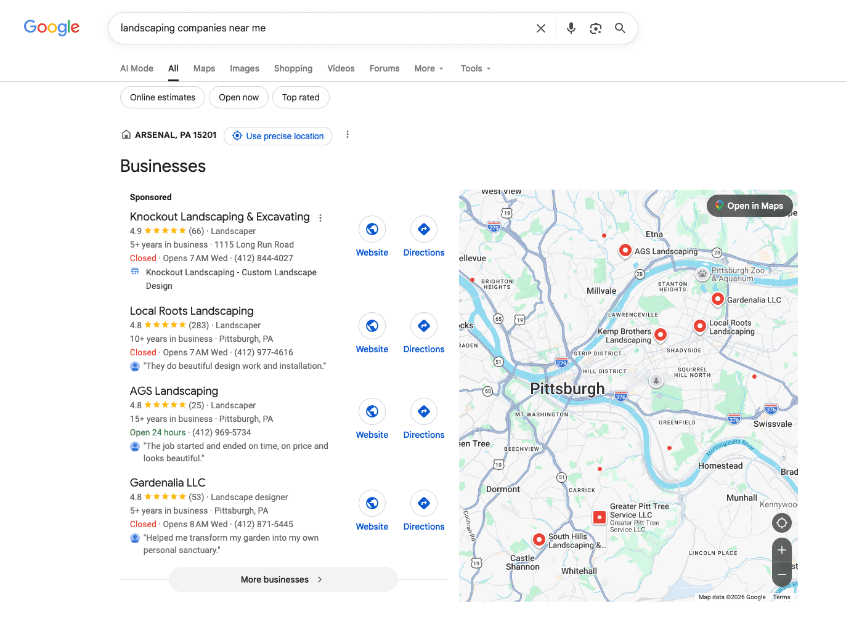Image resolution: width=846 pixels, height=622 pixels.
Task: Switch to Videos tab
Action: (341, 68)
